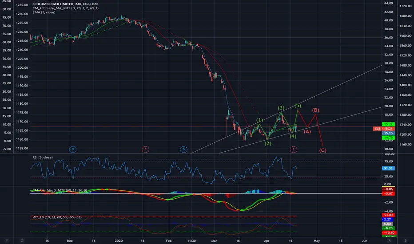Select the EMA (5, close) indicator legend
The width and height of the screenshot is (414, 244).
44,12
